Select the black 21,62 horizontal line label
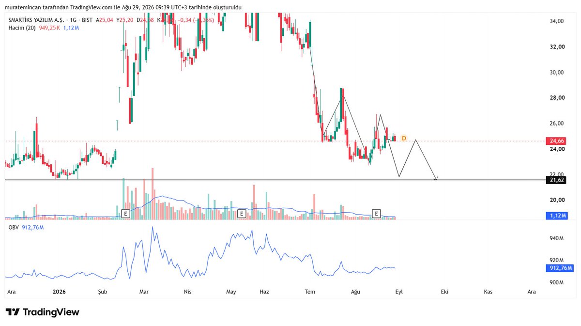This screenshot has width=581, height=326. [555, 180]
